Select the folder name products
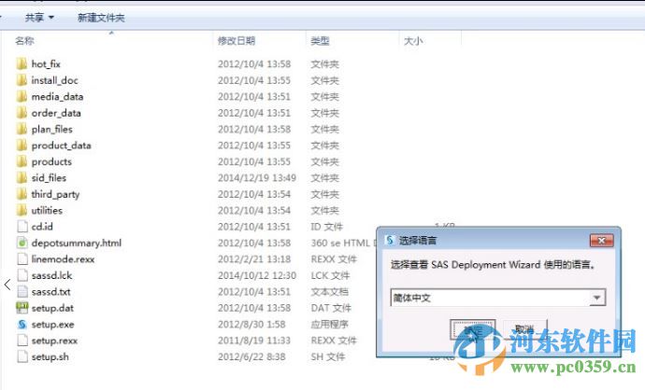This screenshot has height=390, width=645. 51,161
